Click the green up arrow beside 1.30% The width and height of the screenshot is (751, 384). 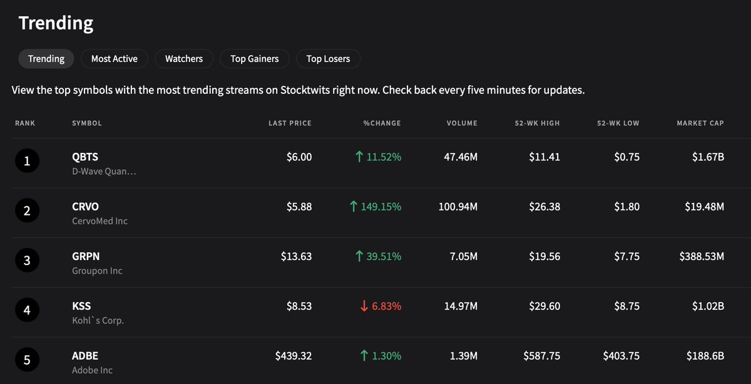tap(364, 356)
